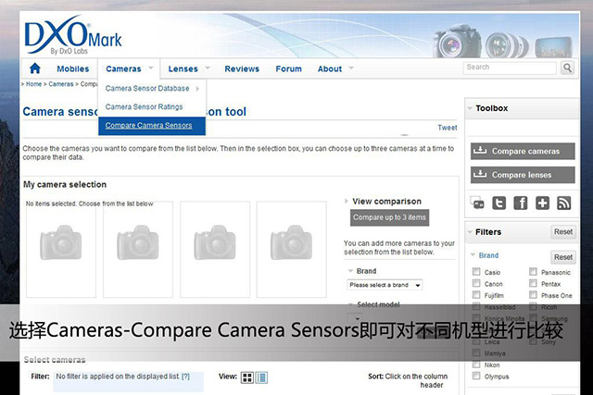Click the comparison devices icon in Toolbox
The height and width of the screenshot is (395, 593).
pyautogui.click(x=477, y=203)
